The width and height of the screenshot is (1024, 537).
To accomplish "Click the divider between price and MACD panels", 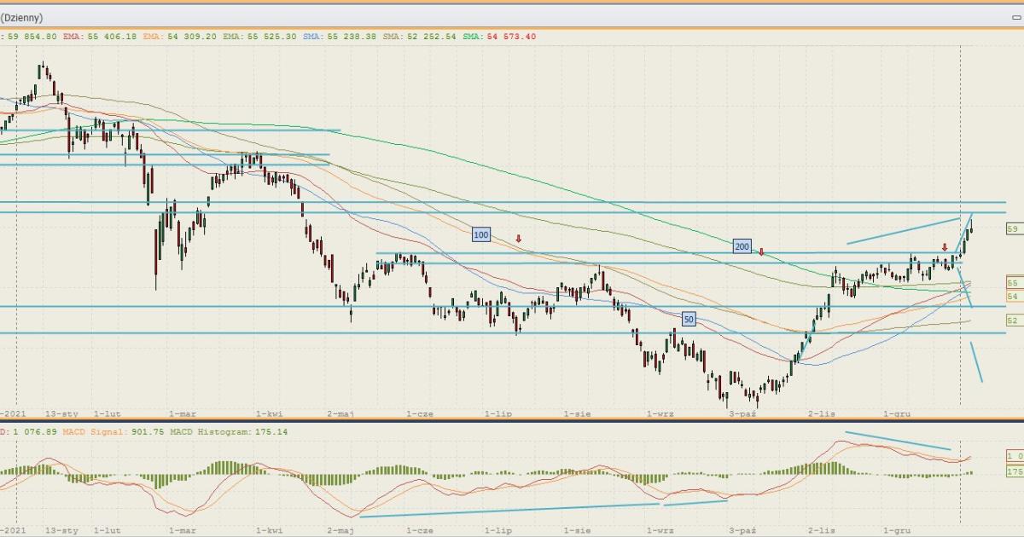I will click(512, 419).
